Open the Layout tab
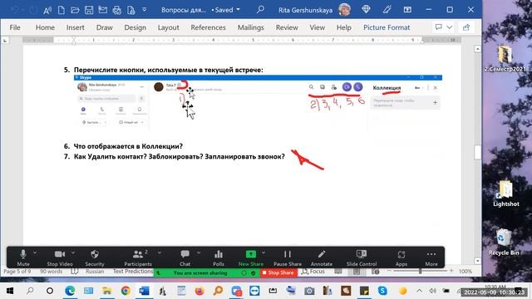Screen dimensions: 532x299 point(168,27)
